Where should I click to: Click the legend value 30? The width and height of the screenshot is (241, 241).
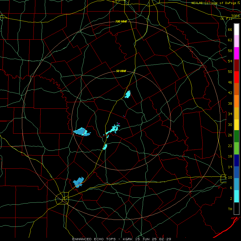coord(230,125)
